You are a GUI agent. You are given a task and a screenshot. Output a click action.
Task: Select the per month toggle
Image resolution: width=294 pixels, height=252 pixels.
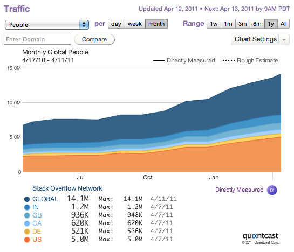tap(156, 24)
